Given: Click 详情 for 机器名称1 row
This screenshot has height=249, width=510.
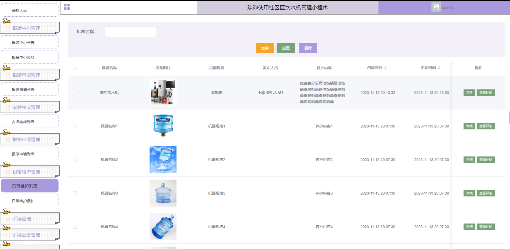Looking at the screenshot, I should pyautogui.click(x=469, y=126).
